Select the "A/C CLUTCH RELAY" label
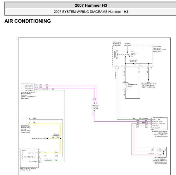This screenshot has width=176, height=175. (x=134, y=54)
